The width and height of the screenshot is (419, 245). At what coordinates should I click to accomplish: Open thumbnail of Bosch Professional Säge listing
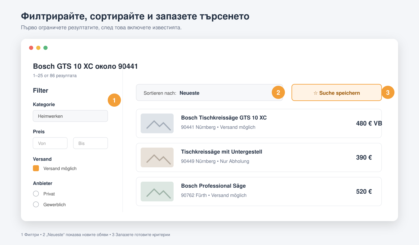pos(157,192)
